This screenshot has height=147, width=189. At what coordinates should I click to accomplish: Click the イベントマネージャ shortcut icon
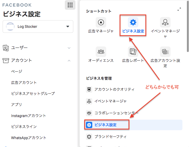click(x=165, y=22)
